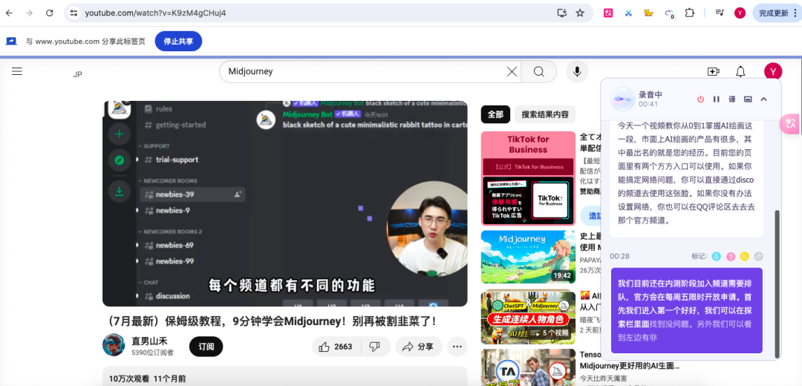Open the pink translate extension

pyautogui.click(x=608, y=13)
